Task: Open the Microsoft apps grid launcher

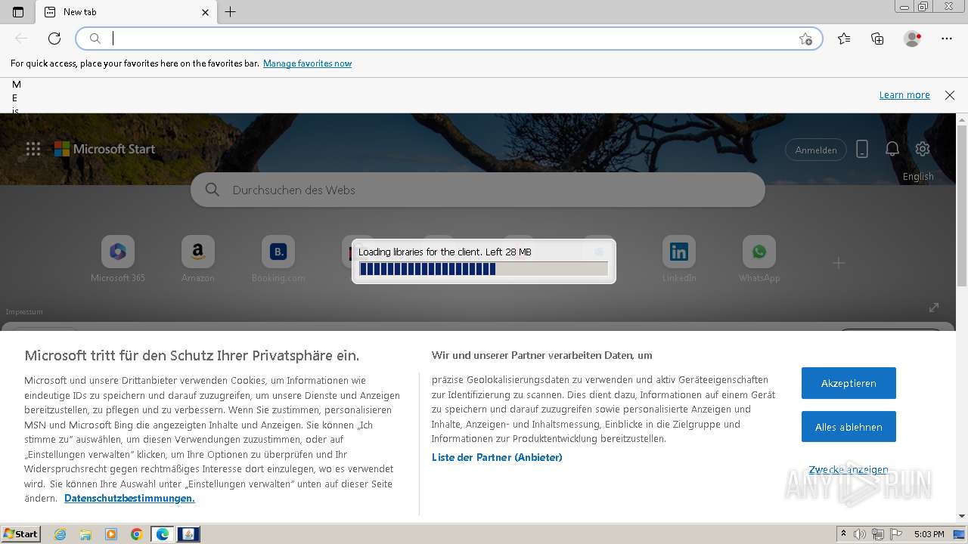Action: pyautogui.click(x=33, y=149)
